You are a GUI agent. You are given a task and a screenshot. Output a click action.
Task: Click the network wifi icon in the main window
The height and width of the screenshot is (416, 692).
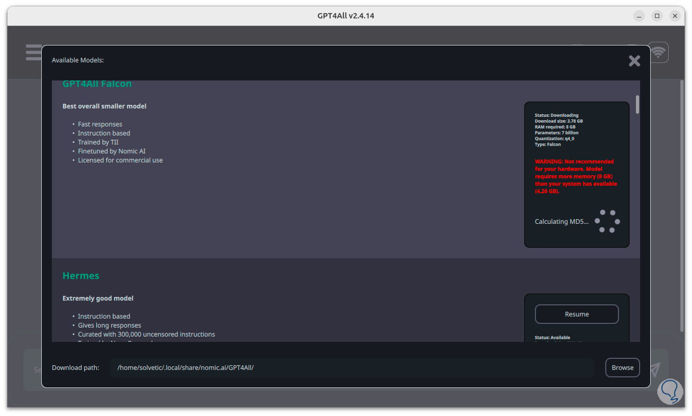point(658,52)
